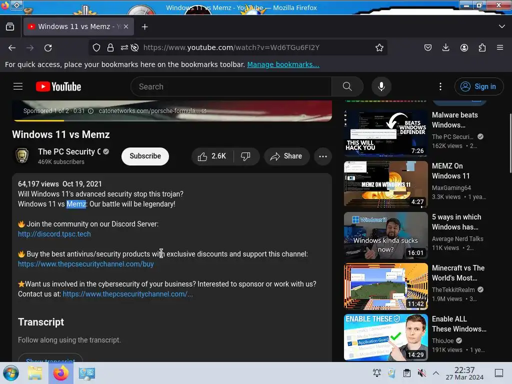Viewport: 512px width, 384px height.
Task: Open the tracking protection shield icon
Action: point(96,47)
